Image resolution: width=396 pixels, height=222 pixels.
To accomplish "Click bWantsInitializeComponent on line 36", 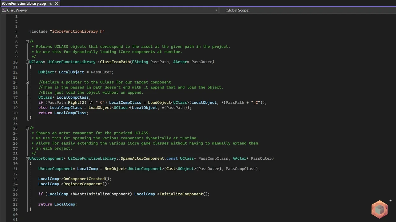I will pos(101,194).
